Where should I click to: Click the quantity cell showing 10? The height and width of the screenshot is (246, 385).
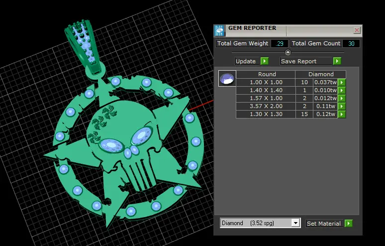304,82
